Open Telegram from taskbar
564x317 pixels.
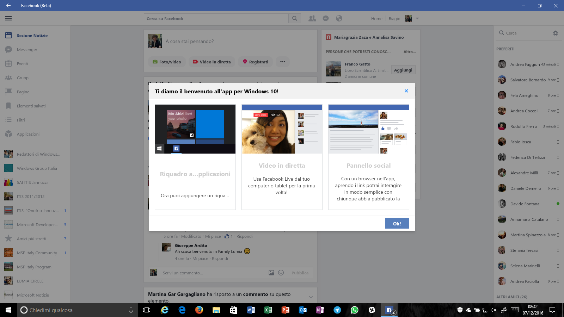337,310
